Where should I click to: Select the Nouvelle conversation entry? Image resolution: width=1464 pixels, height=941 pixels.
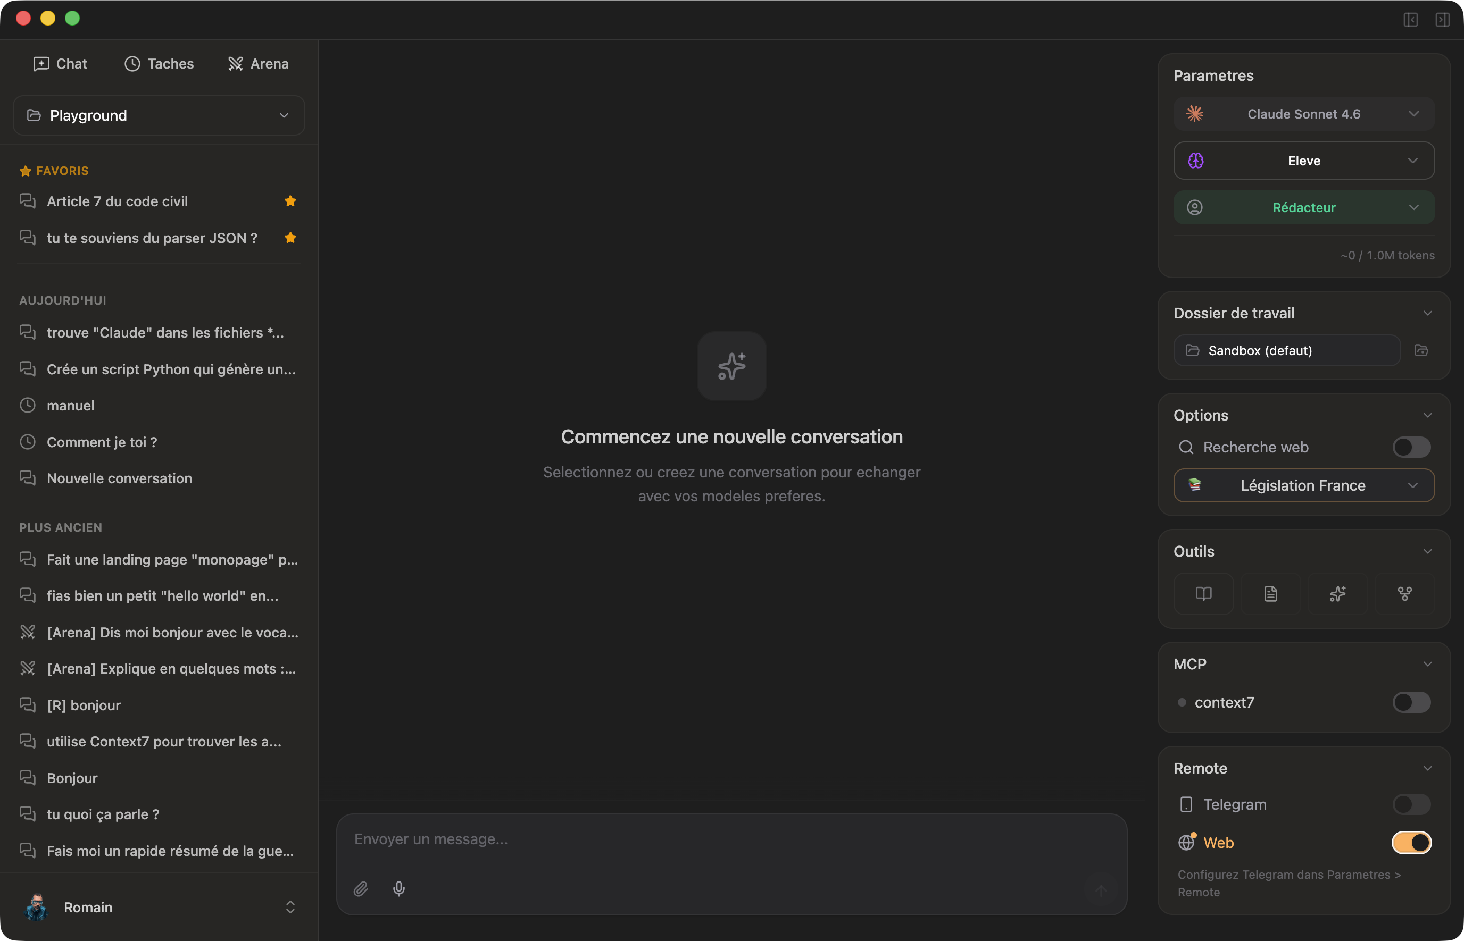[x=119, y=478]
